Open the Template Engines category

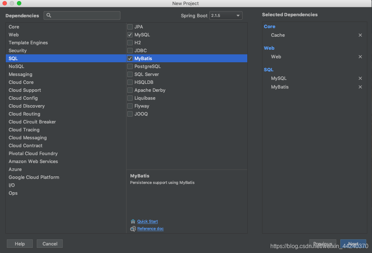[66, 42]
